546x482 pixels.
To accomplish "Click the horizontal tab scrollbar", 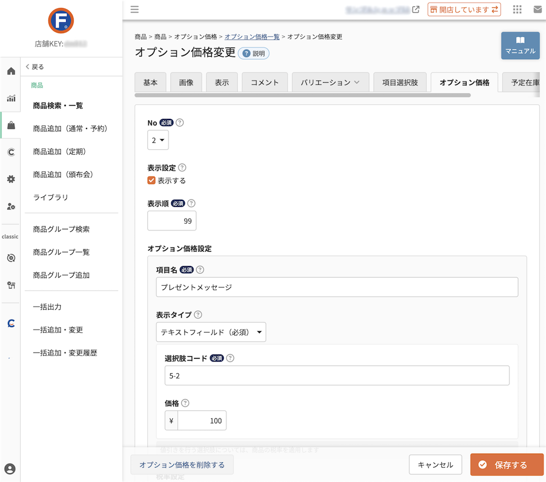I will click(303, 95).
